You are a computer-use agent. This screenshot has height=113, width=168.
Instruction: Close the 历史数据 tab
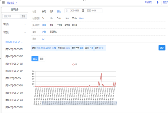[17, 3]
